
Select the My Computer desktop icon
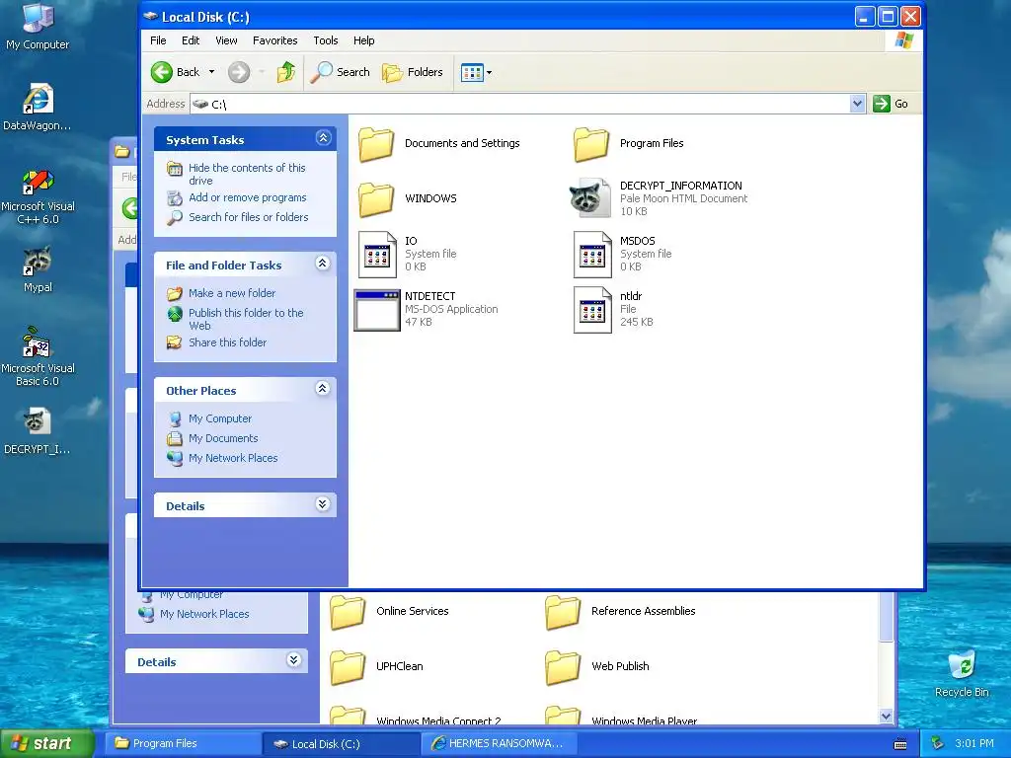click(38, 27)
